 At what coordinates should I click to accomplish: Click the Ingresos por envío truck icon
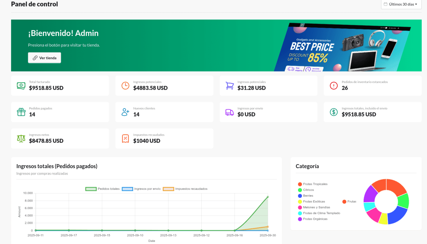click(230, 112)
